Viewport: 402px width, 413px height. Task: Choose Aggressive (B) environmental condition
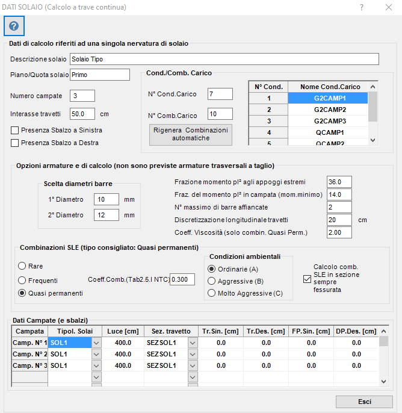212,281
